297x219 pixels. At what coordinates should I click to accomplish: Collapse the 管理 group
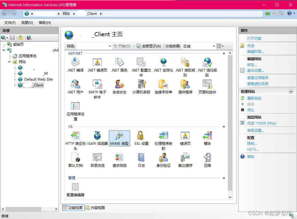224,178
